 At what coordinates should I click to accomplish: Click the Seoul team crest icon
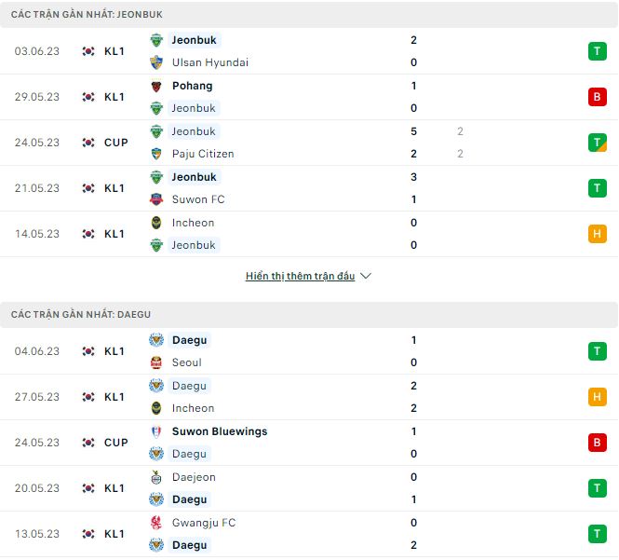[155, 362]
